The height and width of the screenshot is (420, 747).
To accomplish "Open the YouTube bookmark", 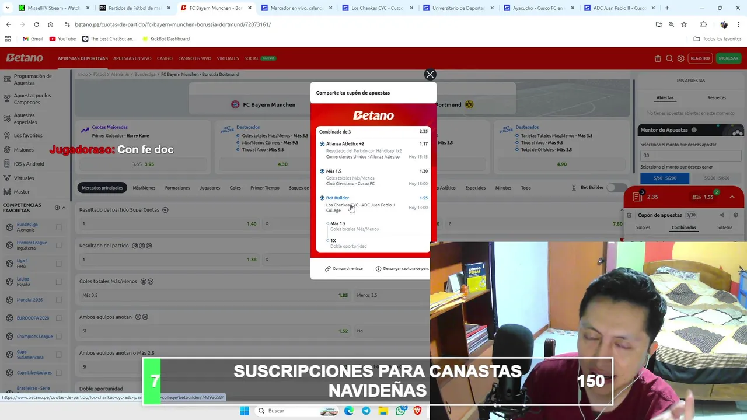I will pyautogui.click(x=62, y=38).
